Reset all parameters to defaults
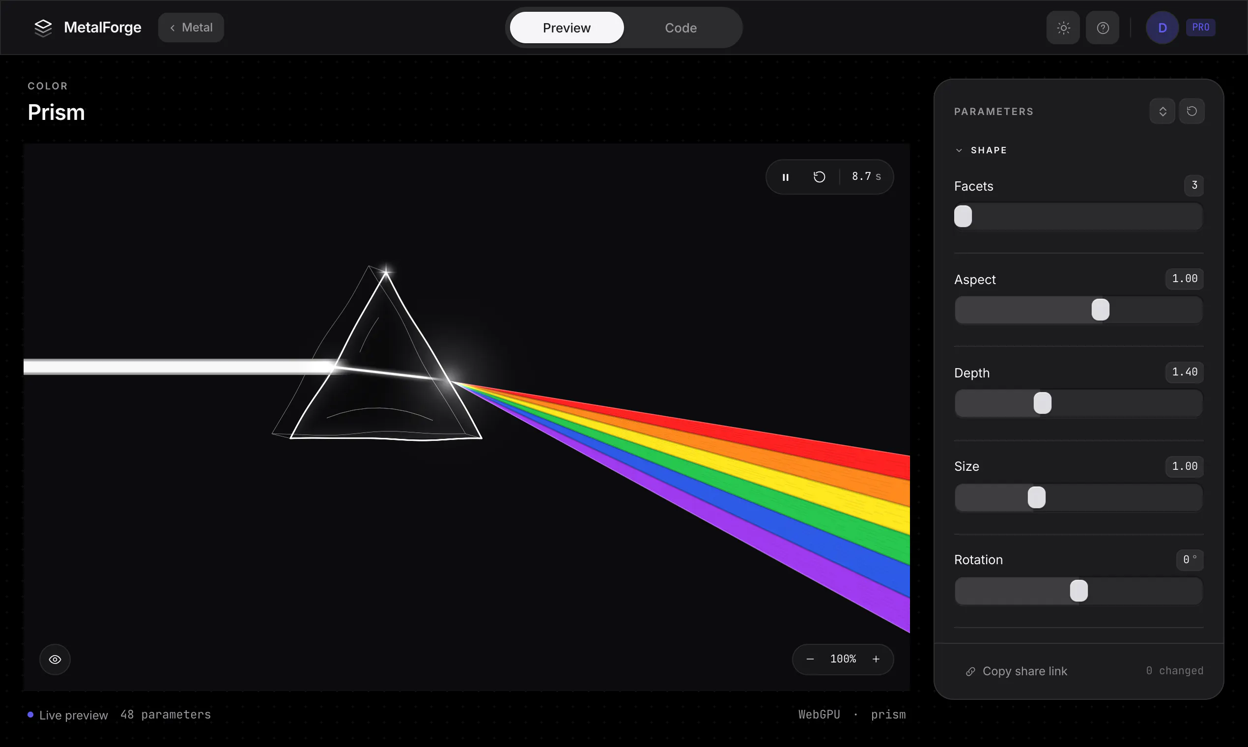 (1191, 111)
